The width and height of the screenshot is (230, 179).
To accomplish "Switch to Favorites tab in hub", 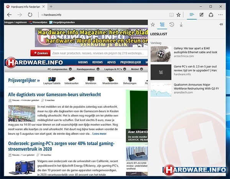I will (x=153, y=25).
